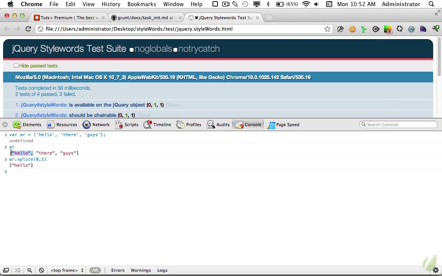The height and width of the screenshot is (276, 442).
Task: Enable the noglobals checkbox
Action: point(131,50)
